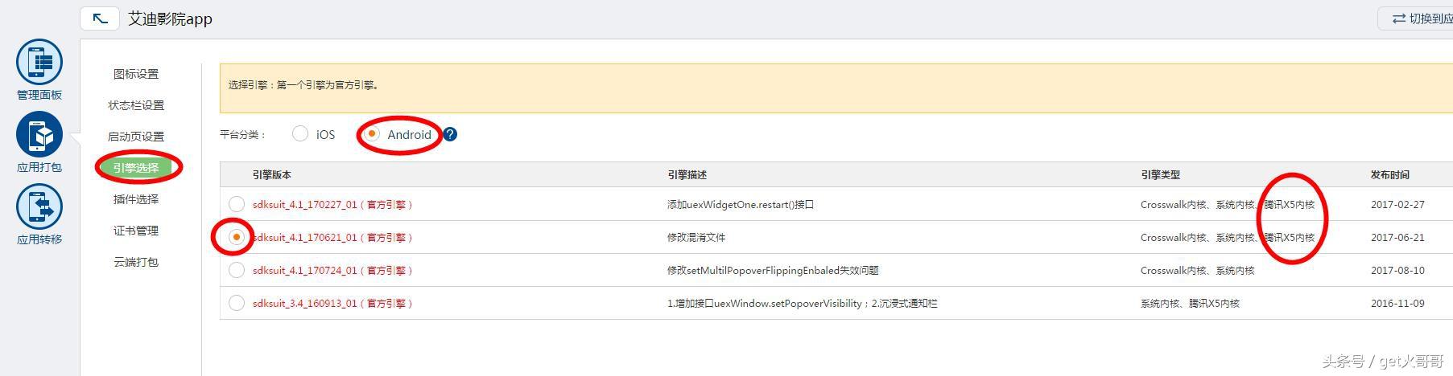The image size is (1453, 376).
Task: Click the 平台分类 label
Action: tap(242, 135)
